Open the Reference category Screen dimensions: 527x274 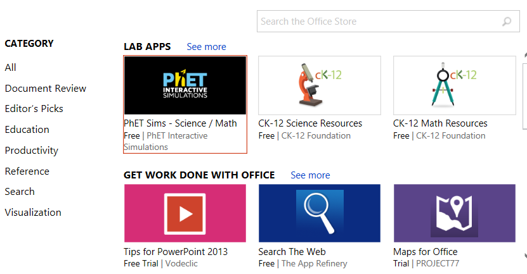point(27,171)
